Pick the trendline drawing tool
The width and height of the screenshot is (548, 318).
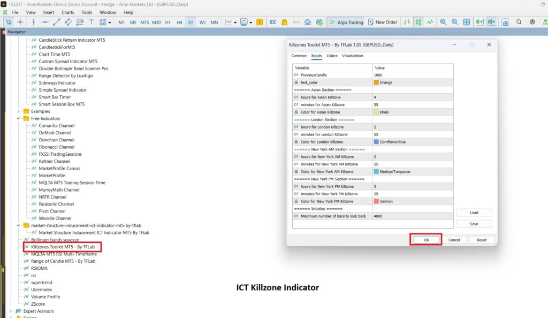pos(57,22)
